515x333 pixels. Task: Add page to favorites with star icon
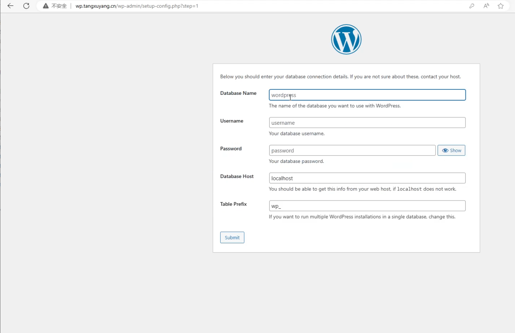coord(501,6)
